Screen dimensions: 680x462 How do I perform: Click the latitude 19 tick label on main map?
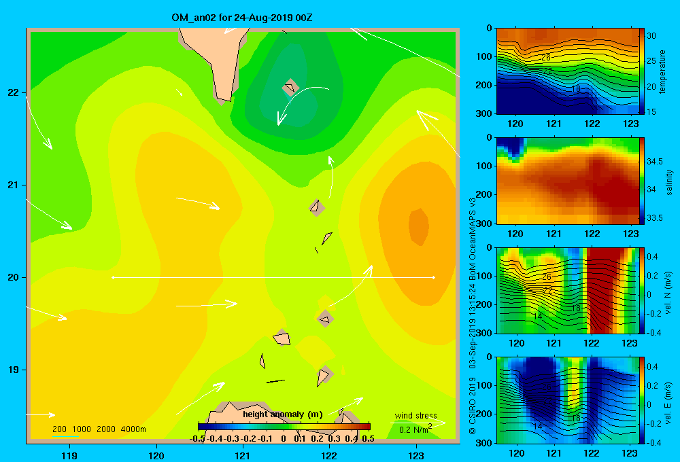14,370
